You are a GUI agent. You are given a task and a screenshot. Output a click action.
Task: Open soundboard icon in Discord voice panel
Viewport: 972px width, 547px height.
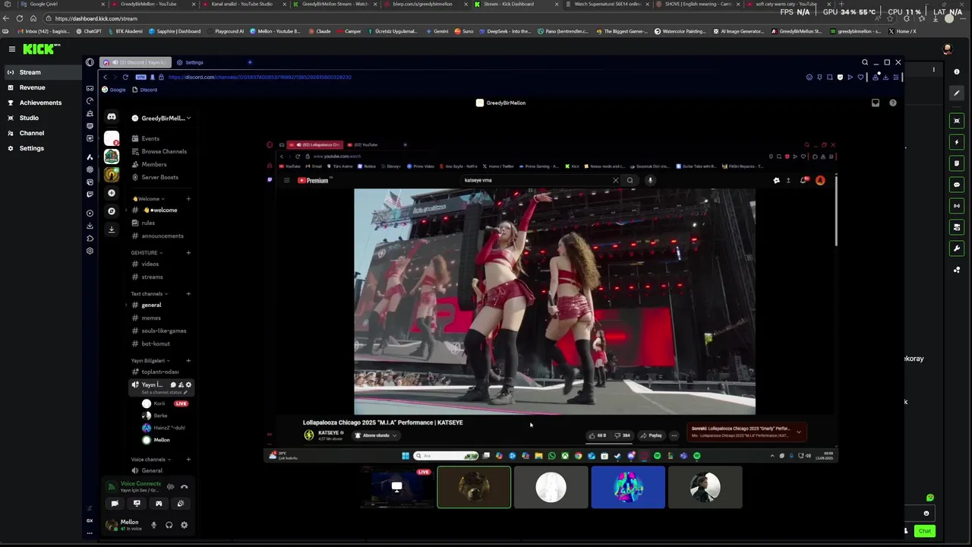click(180, 504)
